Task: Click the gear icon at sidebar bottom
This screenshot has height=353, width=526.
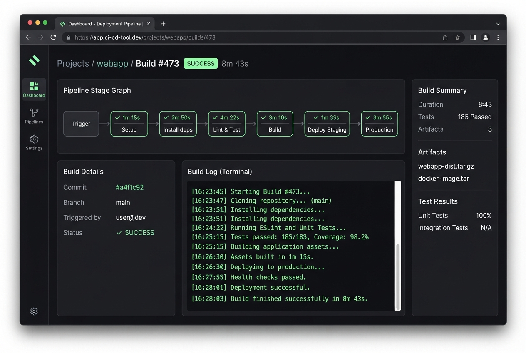Action: pyautogui.click(x=34, y=311)
